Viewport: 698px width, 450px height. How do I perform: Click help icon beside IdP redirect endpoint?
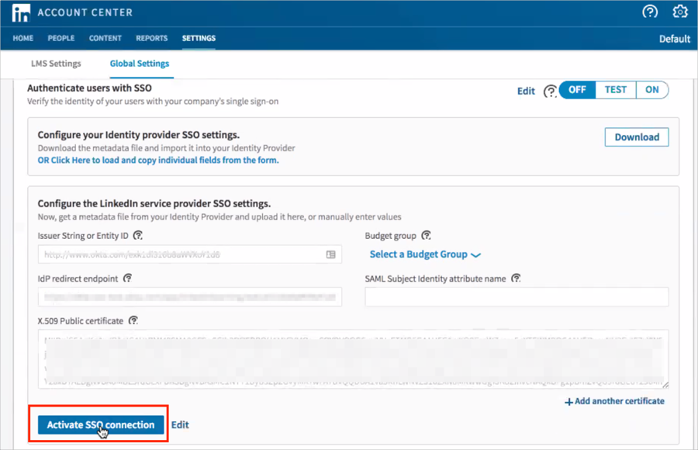[128, 278]
